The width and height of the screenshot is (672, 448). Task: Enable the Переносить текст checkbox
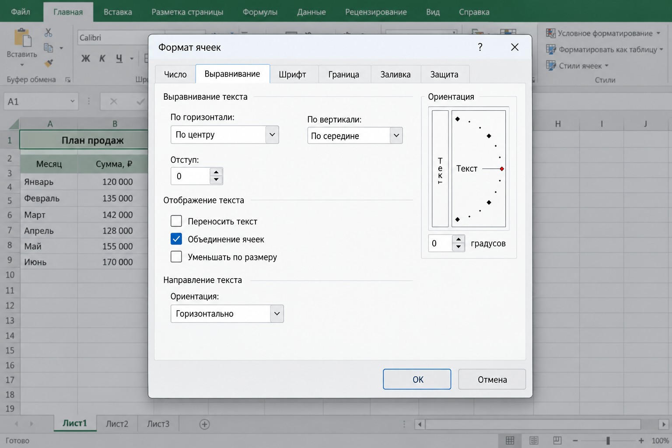[176, 221]
